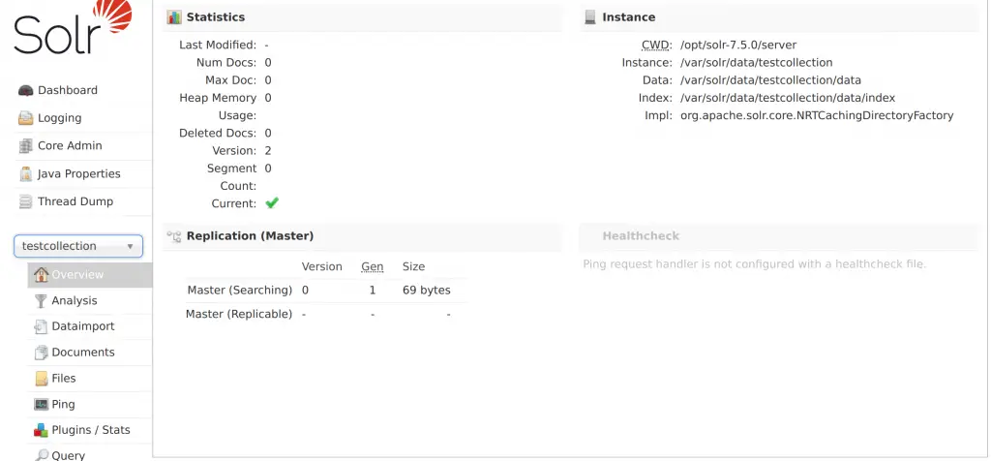Click the Overview house icon
Viewport: 991px width, 461px height.
[41, 274]
